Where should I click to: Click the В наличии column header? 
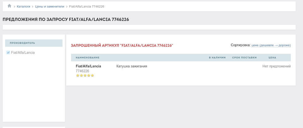[x=217, y=58]
